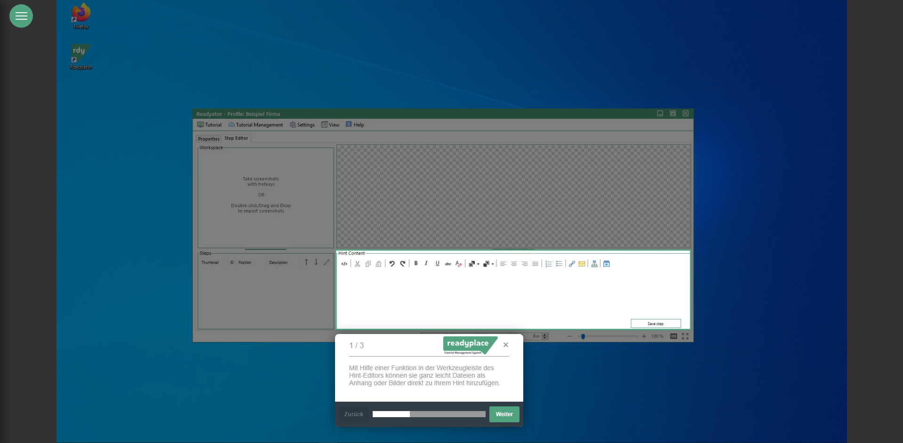Click the insert media file icon
Image resolution: width=903 pixels, height=443 pixels.
click(607, 264)
